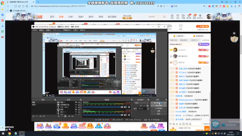Open the 编辑(E) menu in OBS
The image size is (242, 136).
tap(41, 30)
